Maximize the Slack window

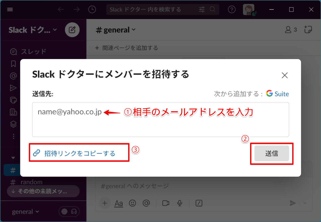tap(291, 9)
